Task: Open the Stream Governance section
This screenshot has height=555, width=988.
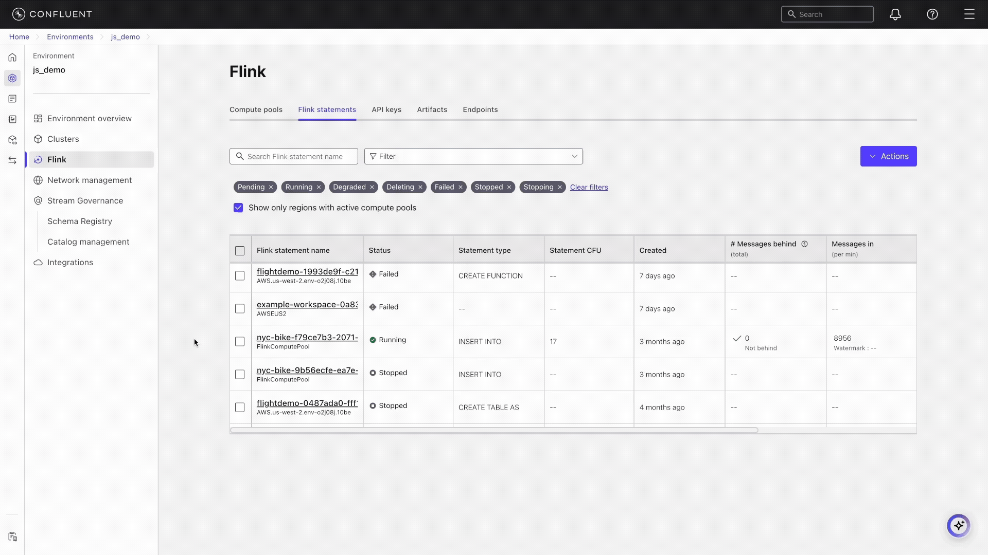Action: coord(85,200)
